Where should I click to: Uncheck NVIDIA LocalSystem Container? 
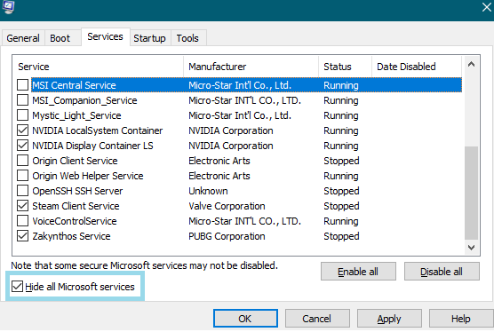pos(23,130)
